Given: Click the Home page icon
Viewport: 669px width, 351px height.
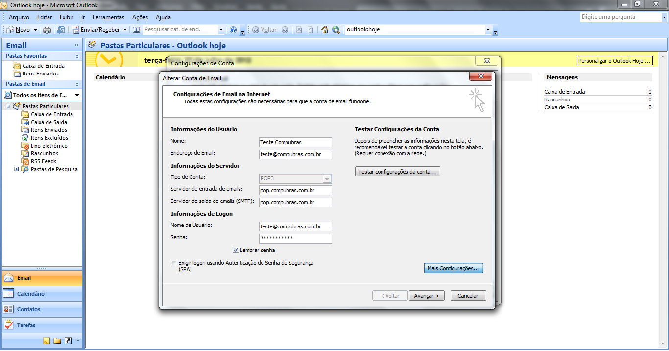Looking at the screenshot, I should coord(324,30).
